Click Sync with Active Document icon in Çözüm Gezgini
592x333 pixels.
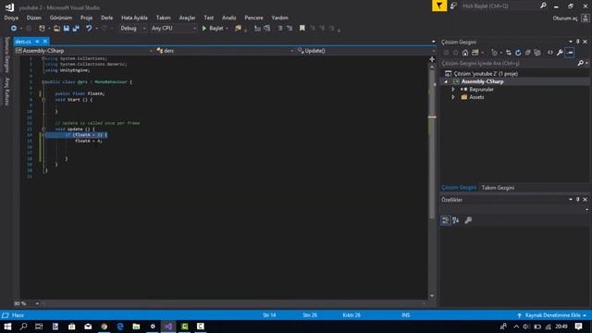pyautogui.click(x=509, y=53)
